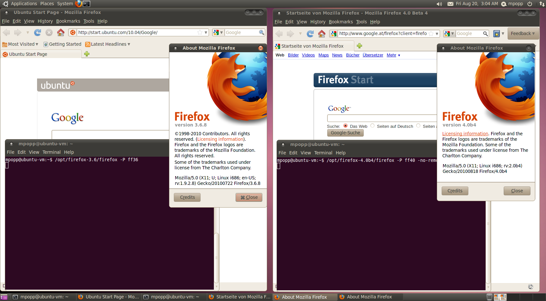The height and width of the screenshot is (301, 546).
Task: Reload page in Firefox 3.6 window
Action: pos(38,32)
